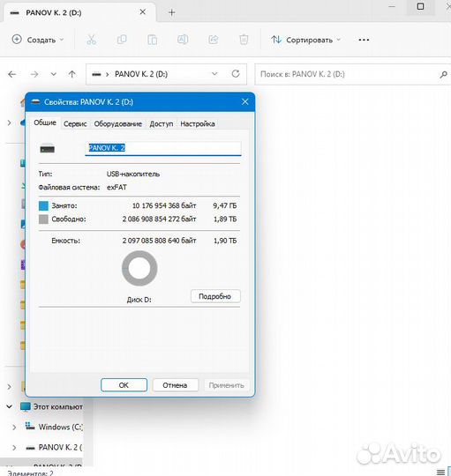Click the Подробно button
Image resolution: width=451 pixels, height=476 pixels.
click(215, 296)
